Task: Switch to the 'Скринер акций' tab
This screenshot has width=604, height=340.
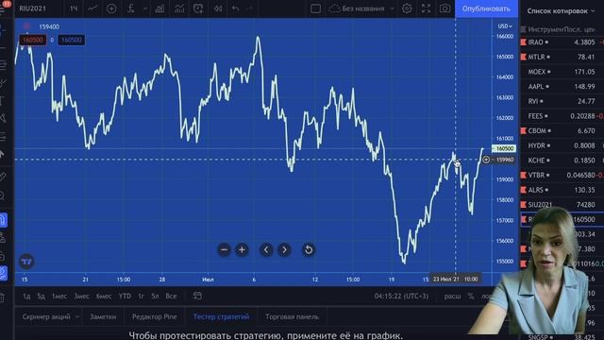Action: [46, 317]
